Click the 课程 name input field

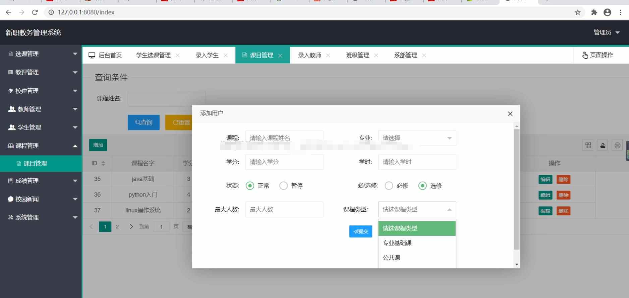[284, 138]
